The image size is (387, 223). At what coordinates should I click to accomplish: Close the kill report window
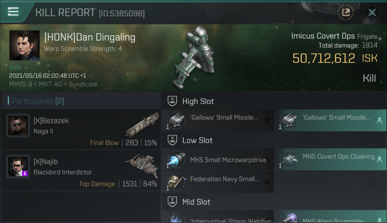[x=372, y=12]
